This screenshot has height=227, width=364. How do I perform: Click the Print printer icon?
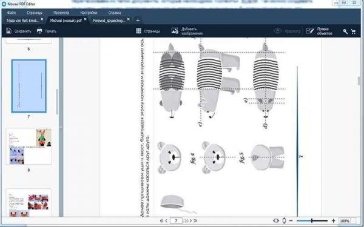tap(39, 31)
